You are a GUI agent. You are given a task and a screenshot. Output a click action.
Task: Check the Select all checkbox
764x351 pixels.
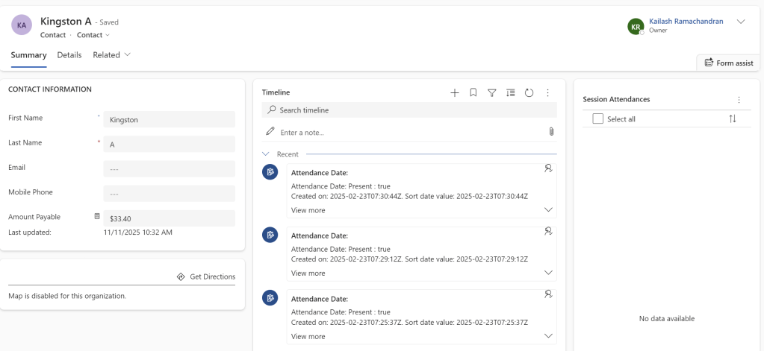coord(597,119)
